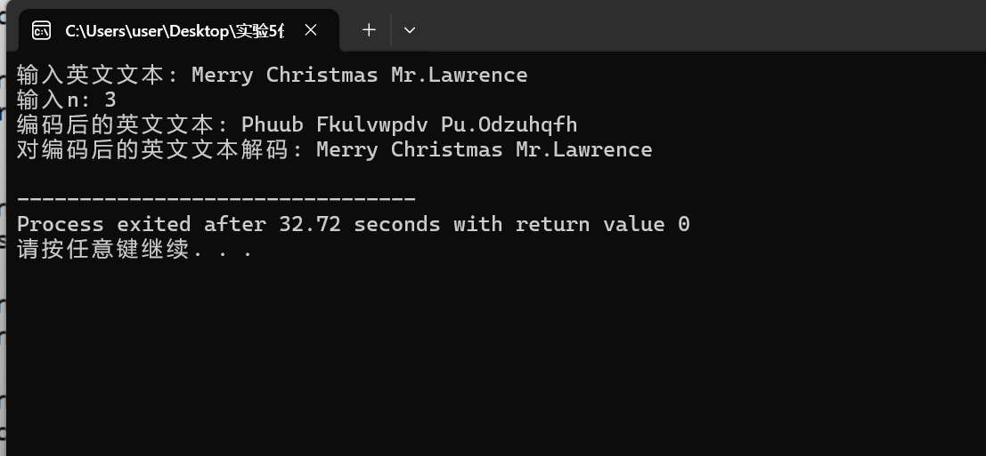The image size is (986, 456).
Task: Open a new tab with plus button
Action: point(369,30)
